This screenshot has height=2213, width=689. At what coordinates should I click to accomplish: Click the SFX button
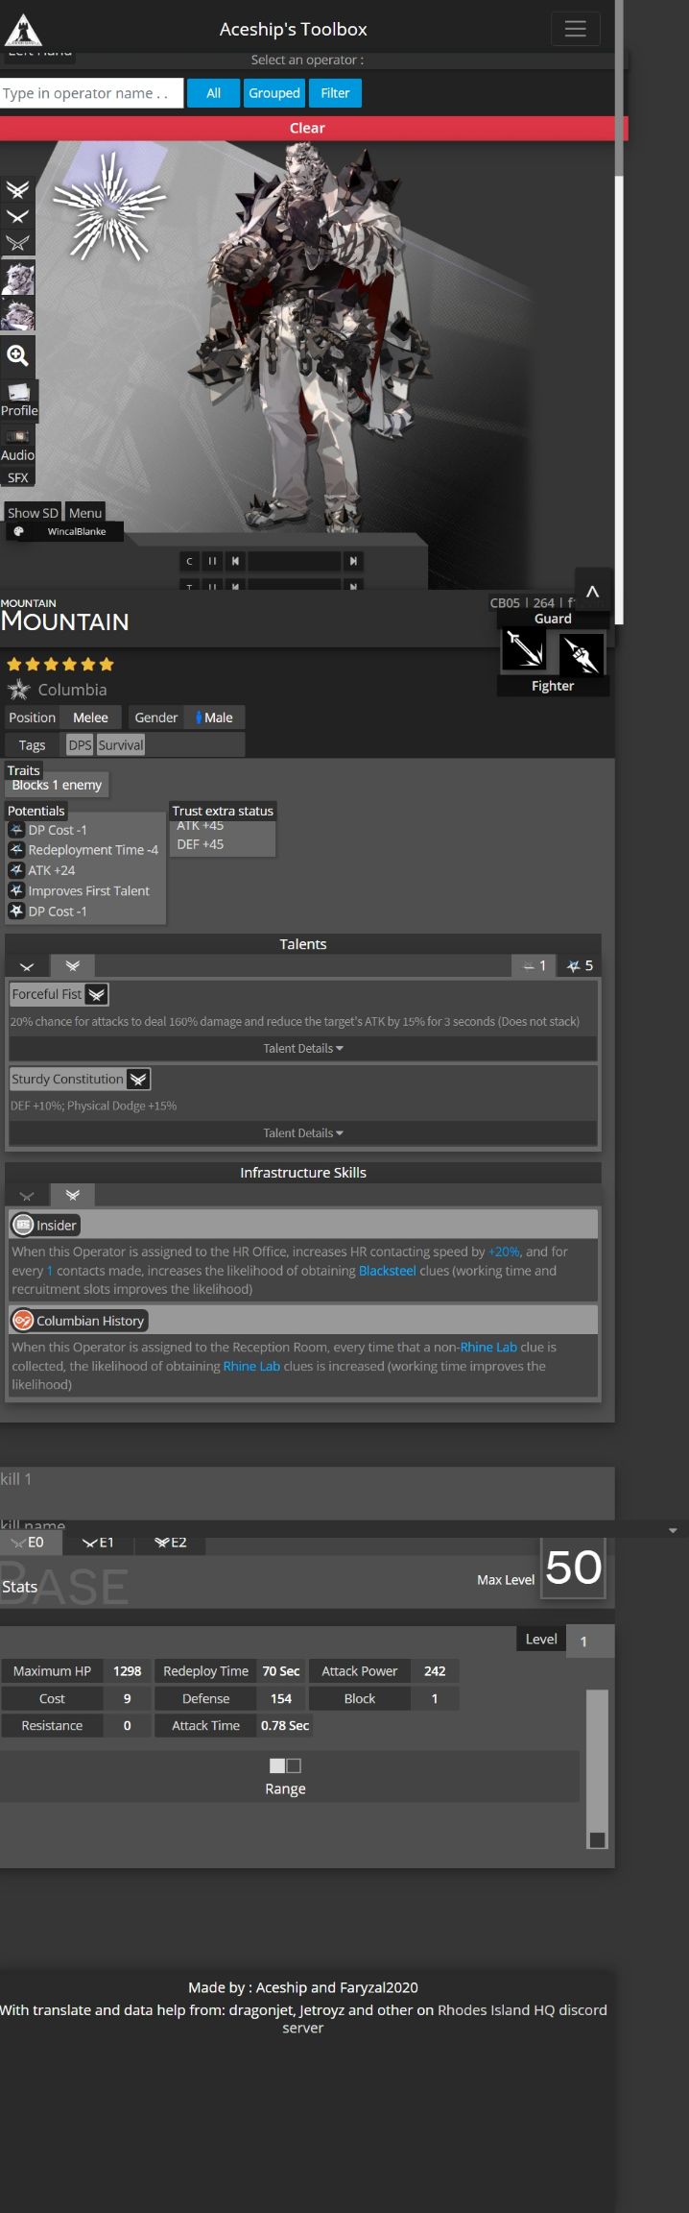click(17, 477)
